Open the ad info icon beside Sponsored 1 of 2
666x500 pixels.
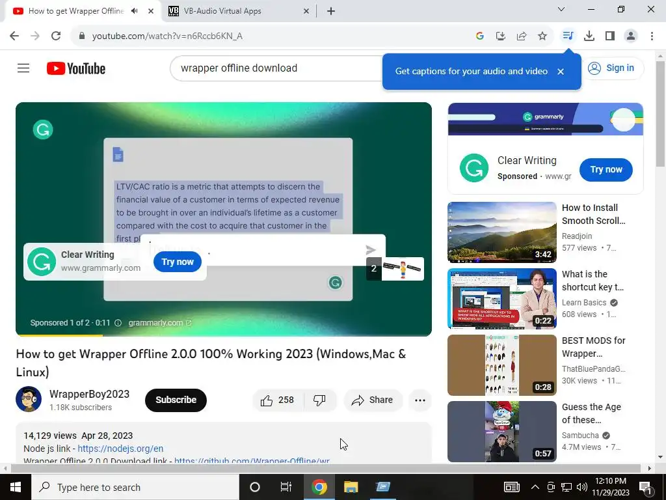(x=118, y=323)
